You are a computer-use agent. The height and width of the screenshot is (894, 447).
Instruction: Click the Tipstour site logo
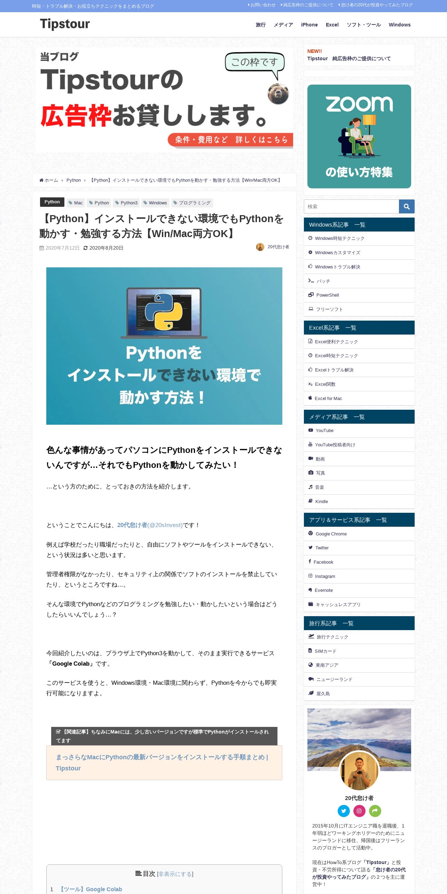[65, 24]
